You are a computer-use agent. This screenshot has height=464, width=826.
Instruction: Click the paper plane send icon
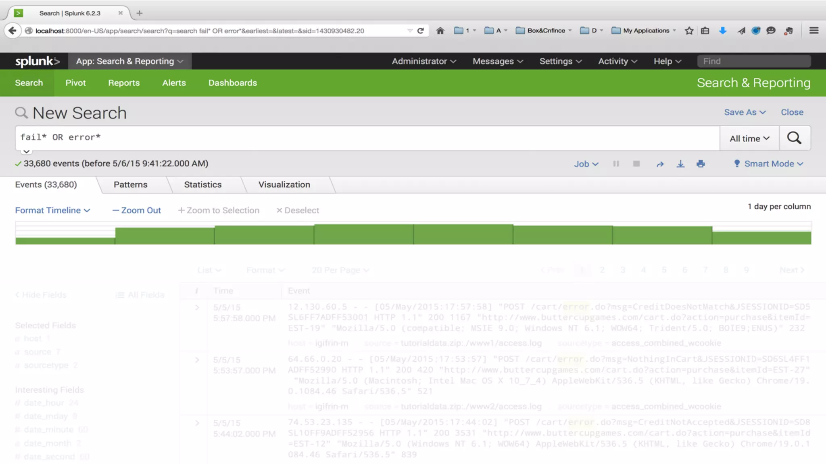click(x=741, y=31)
